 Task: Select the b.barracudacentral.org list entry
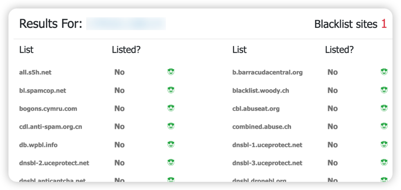click(267, 72)
